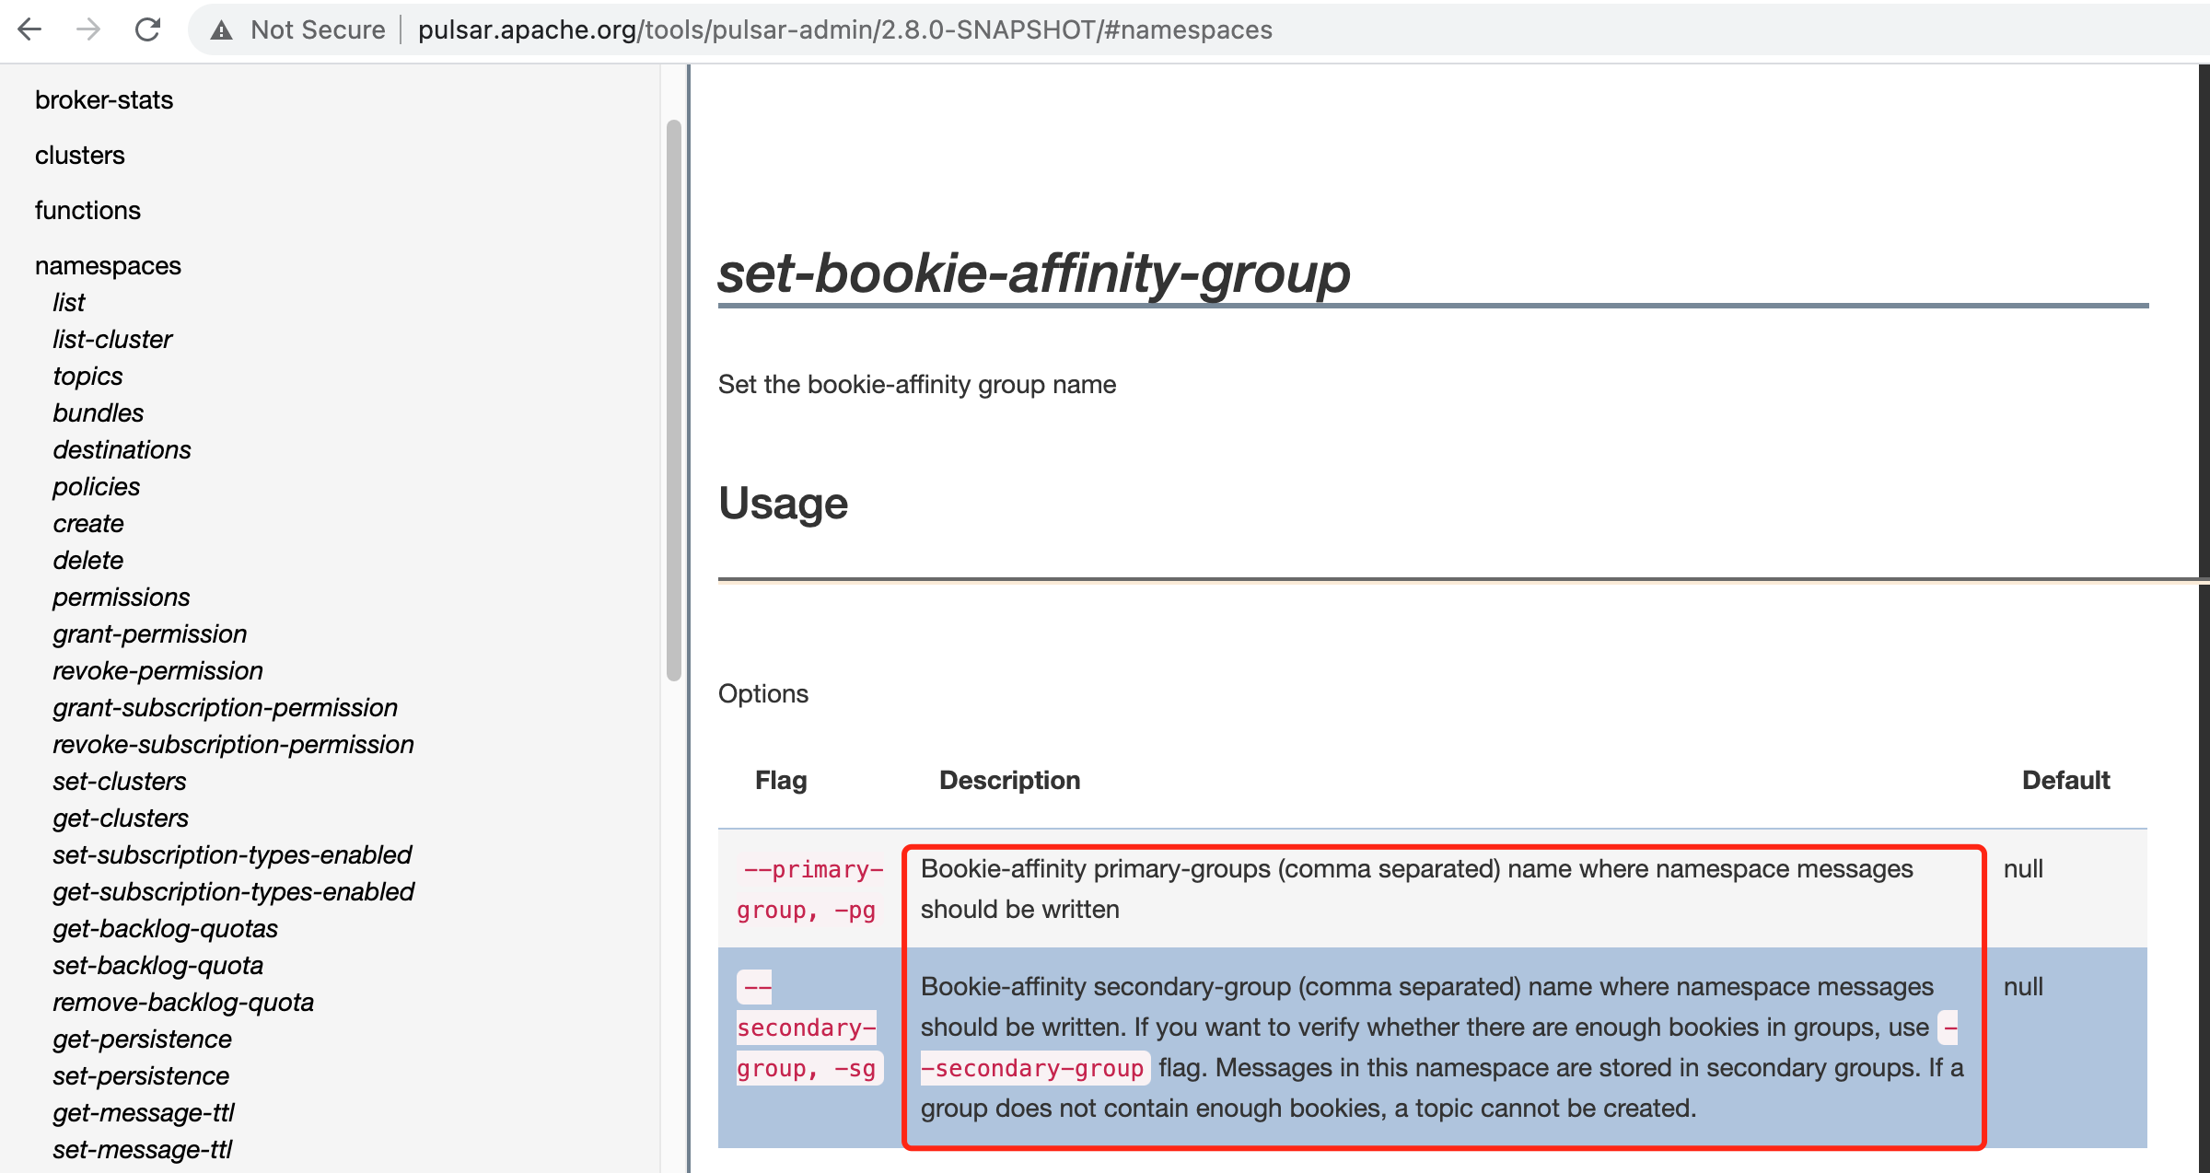Open revoke-subscription-permission command

[x=233, y=744]
